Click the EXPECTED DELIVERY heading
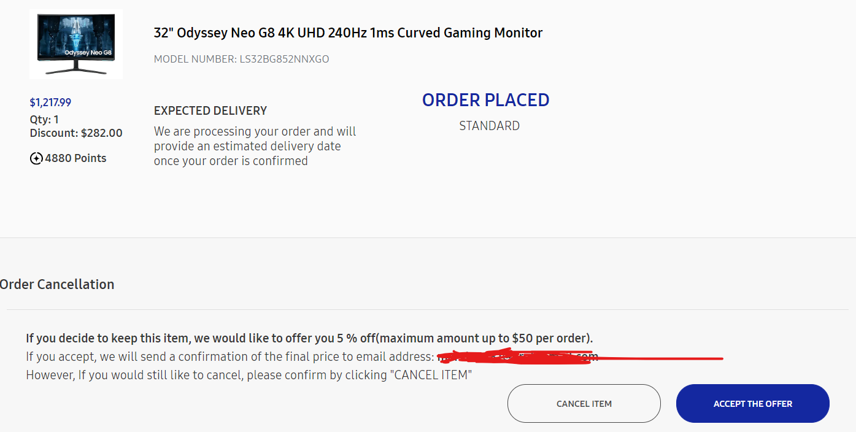This screenshot has width=856, height=432. tap(210, 111)
